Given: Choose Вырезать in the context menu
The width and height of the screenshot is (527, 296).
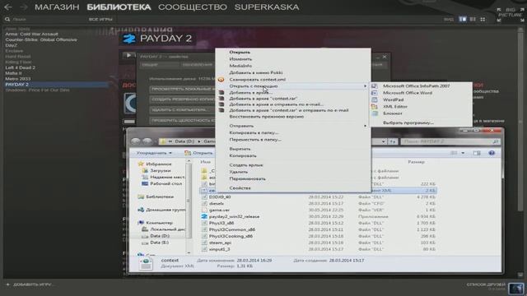Looking at the screenshot, I should pyautogui.click(x=240, y=149).
